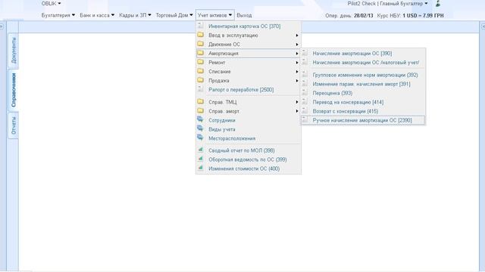Expand the Движение ОС submenu
The height and width of the screenshot is (272, 485).
tap(249, 45)
